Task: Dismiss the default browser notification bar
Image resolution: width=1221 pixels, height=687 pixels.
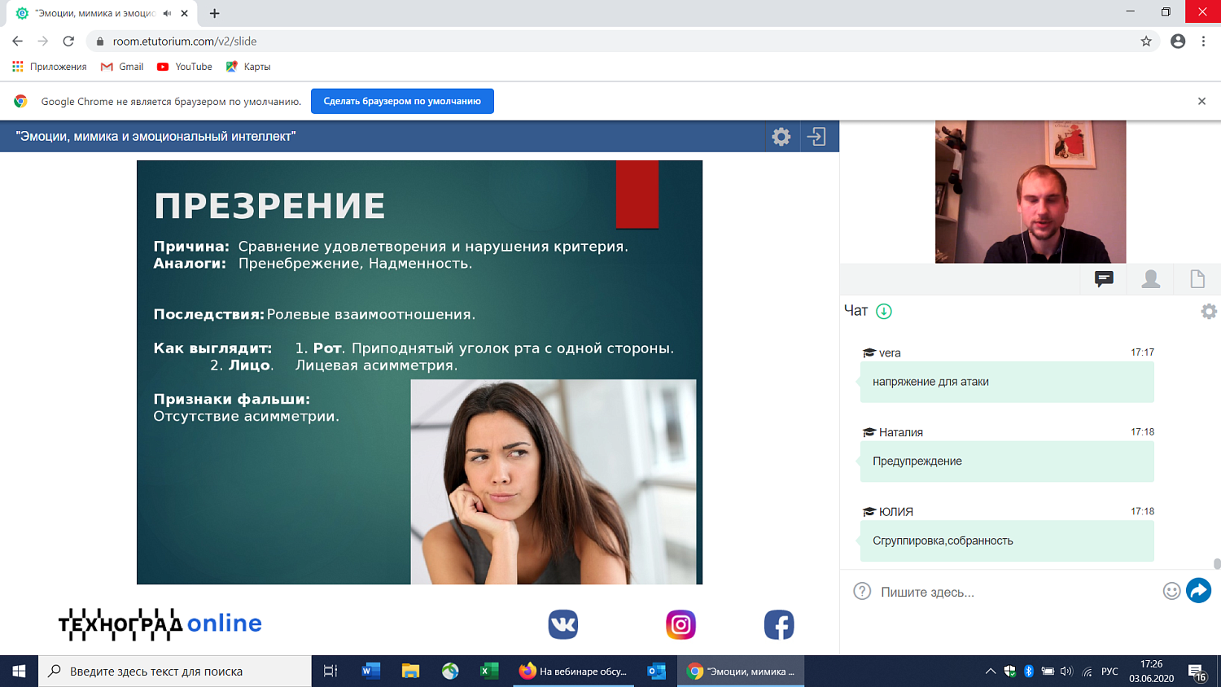Action: pyautogui.click(x=1201, y=101)
